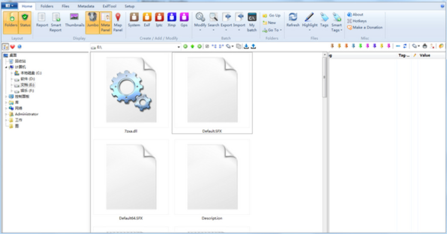Image resolution: width=447 pixels, height=234 pixels.
Task: Toggle the Meta Panel
Action: [105, 23]
